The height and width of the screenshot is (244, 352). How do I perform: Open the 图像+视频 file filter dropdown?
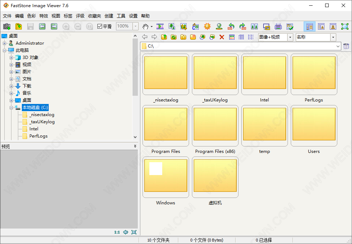[290, 37]
